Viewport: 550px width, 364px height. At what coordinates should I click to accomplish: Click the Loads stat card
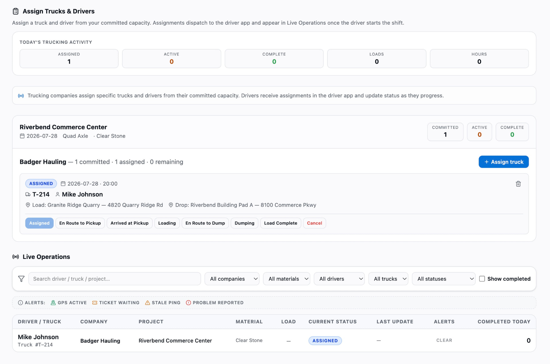(x=377, y=59)
